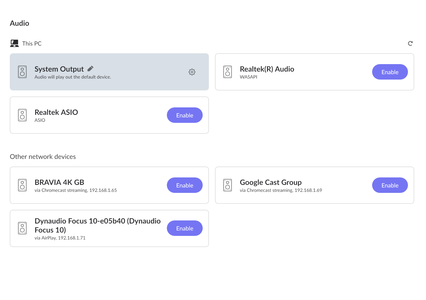Click the 'Other network devices' heading
426x300 pixels.
click(x=43, y=157)
